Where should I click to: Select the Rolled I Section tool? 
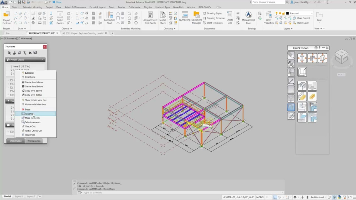point(60,18)
